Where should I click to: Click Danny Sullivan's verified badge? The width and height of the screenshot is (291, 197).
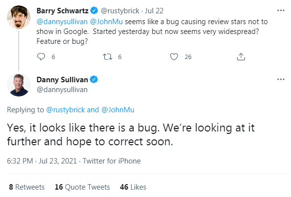point(94,79)
